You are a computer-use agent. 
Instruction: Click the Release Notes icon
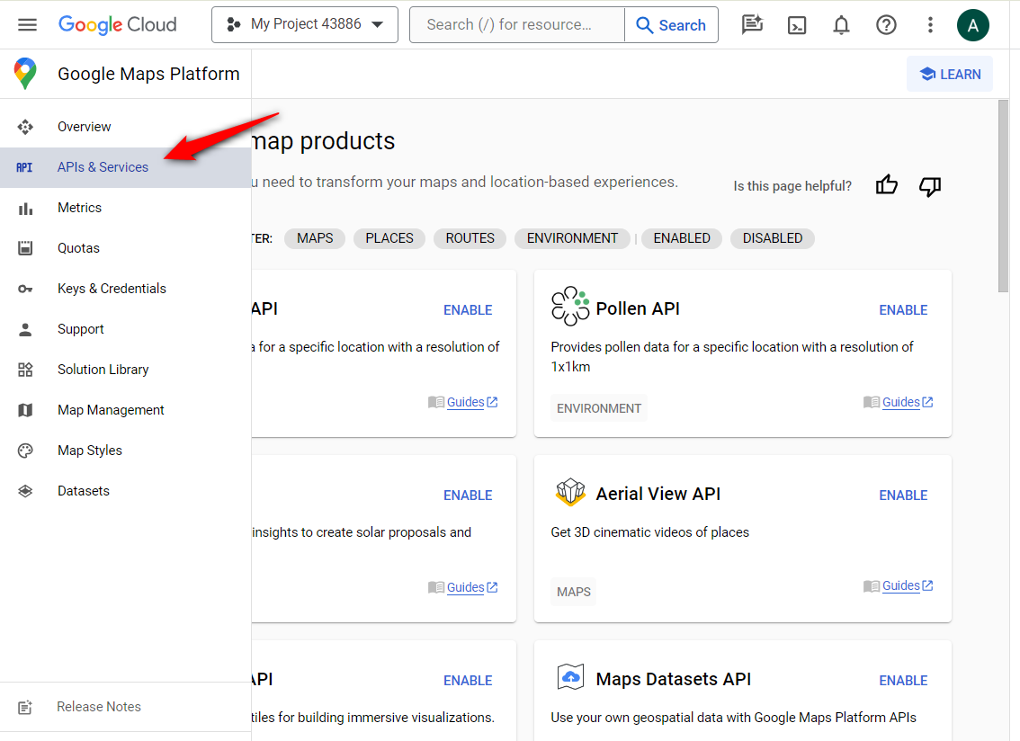click(x=25, y=707)
